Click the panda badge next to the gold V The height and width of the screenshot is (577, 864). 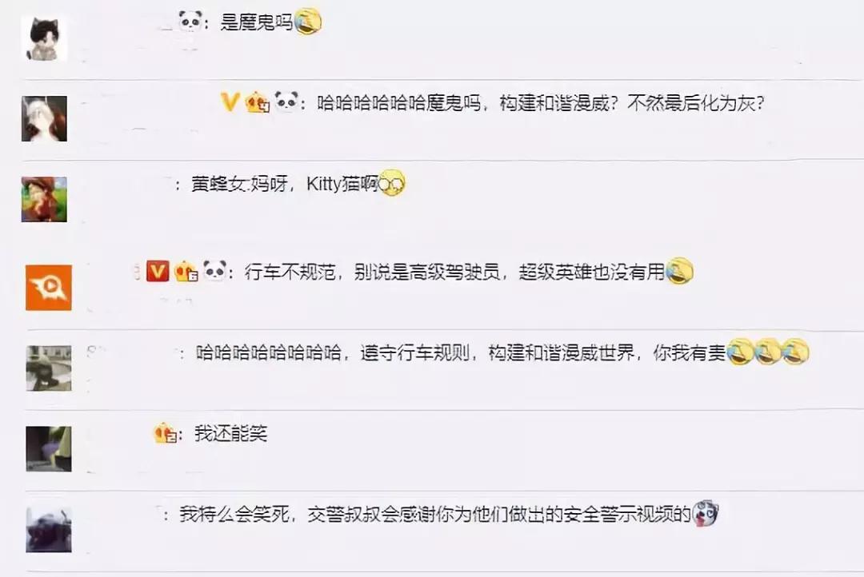286,101
